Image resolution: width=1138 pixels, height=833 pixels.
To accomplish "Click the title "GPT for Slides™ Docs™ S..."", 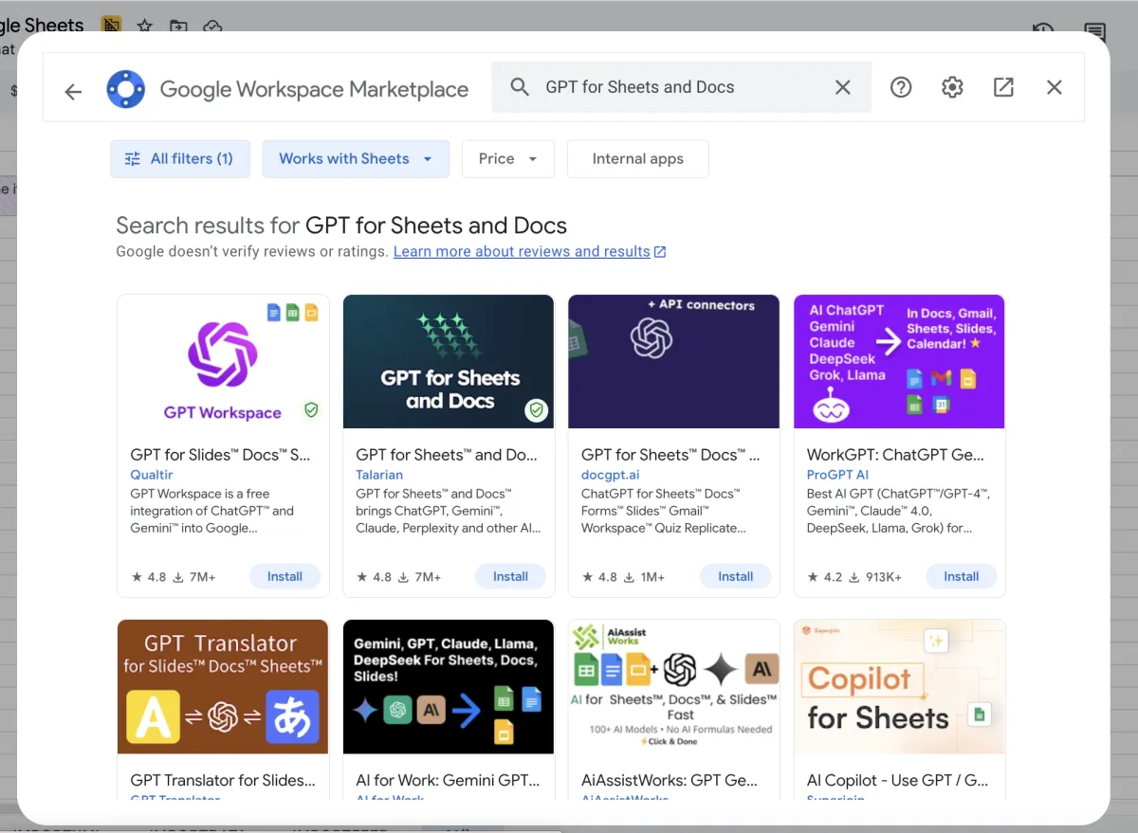I will [x=221, y=455].
